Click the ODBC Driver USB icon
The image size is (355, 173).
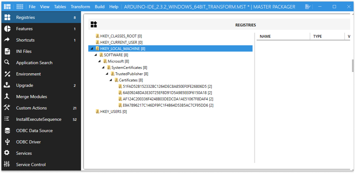tap(7, 142)
